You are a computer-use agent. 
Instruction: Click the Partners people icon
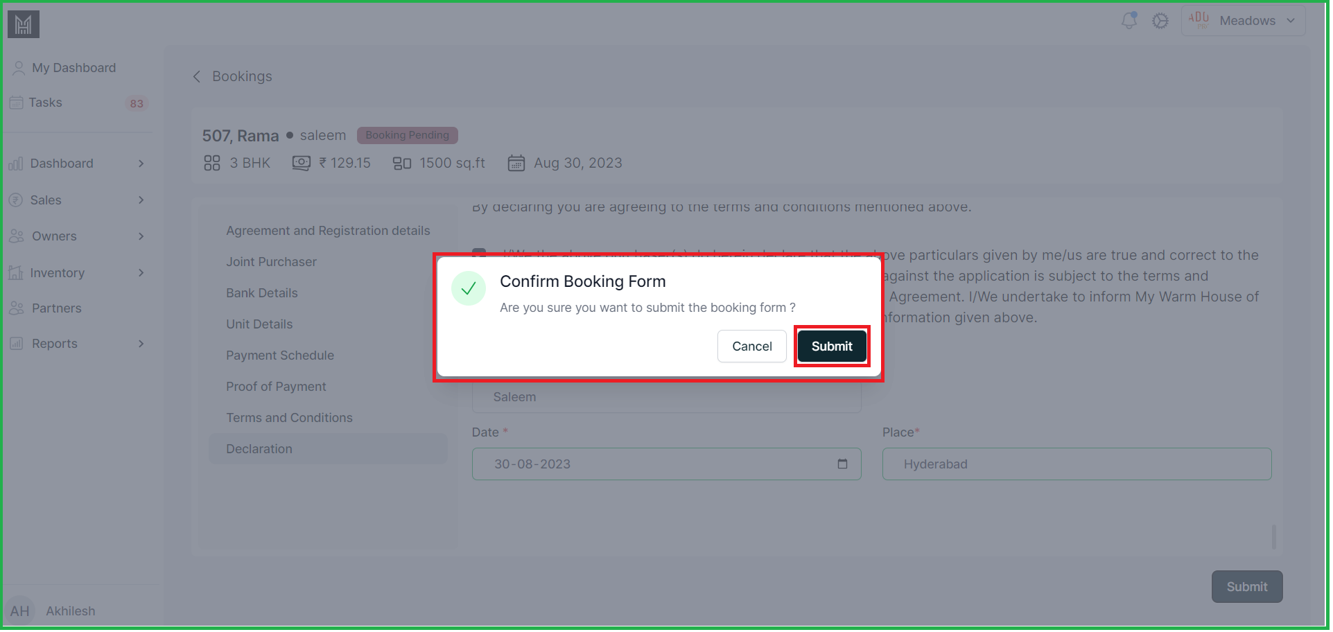pyautogui.click(x=17, y=308)
